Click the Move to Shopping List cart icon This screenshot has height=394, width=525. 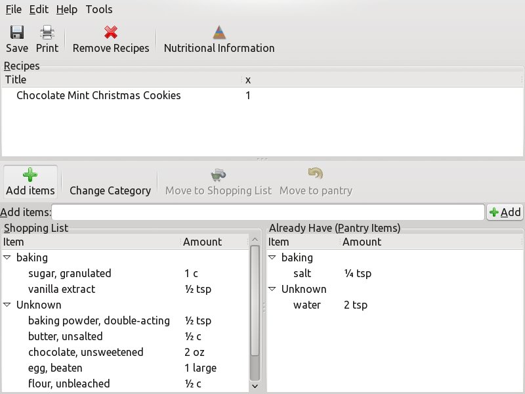coord(219,175)
